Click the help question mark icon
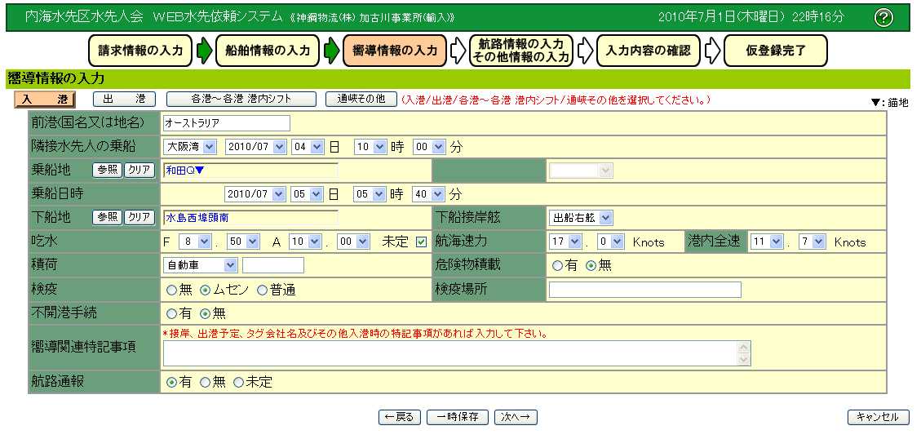The height and width of the screenshot is (439, 921). coord(883,17)
